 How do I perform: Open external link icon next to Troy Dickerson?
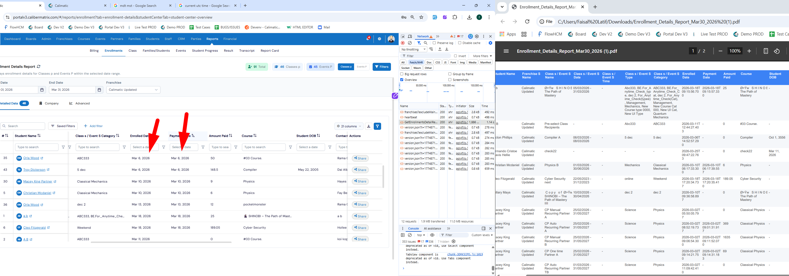[48, 170]
